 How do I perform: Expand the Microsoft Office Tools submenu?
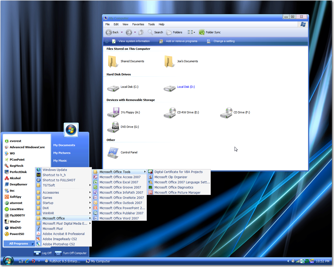pyautogui.click(x=120, y=172)
